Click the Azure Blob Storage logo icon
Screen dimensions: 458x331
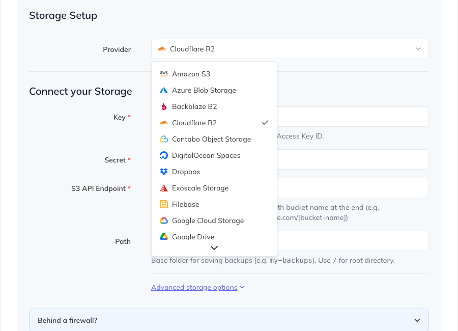(164, 90)
